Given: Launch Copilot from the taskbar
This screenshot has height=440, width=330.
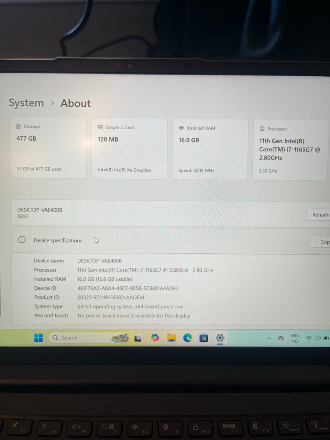Looking at the screenshot, I should point(155,338).
